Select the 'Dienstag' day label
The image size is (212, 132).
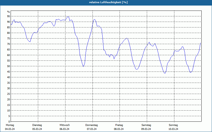tap(37, 125)
